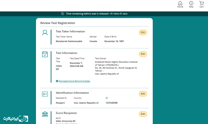
Task: Edit the Identification Information section
Action: 143,94
